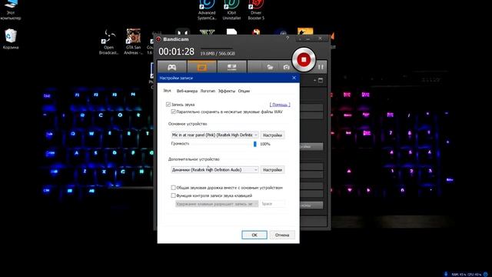The width and height of the screenshot is (492, 277).
Task: Close the Настройки записи dialog
Action: coord(294,78)
